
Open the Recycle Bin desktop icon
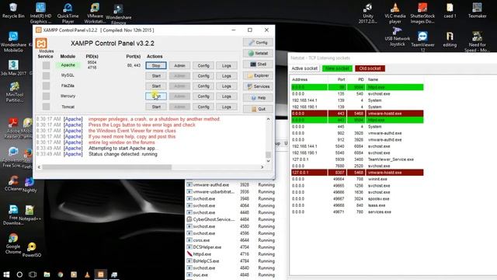[13, 10]
